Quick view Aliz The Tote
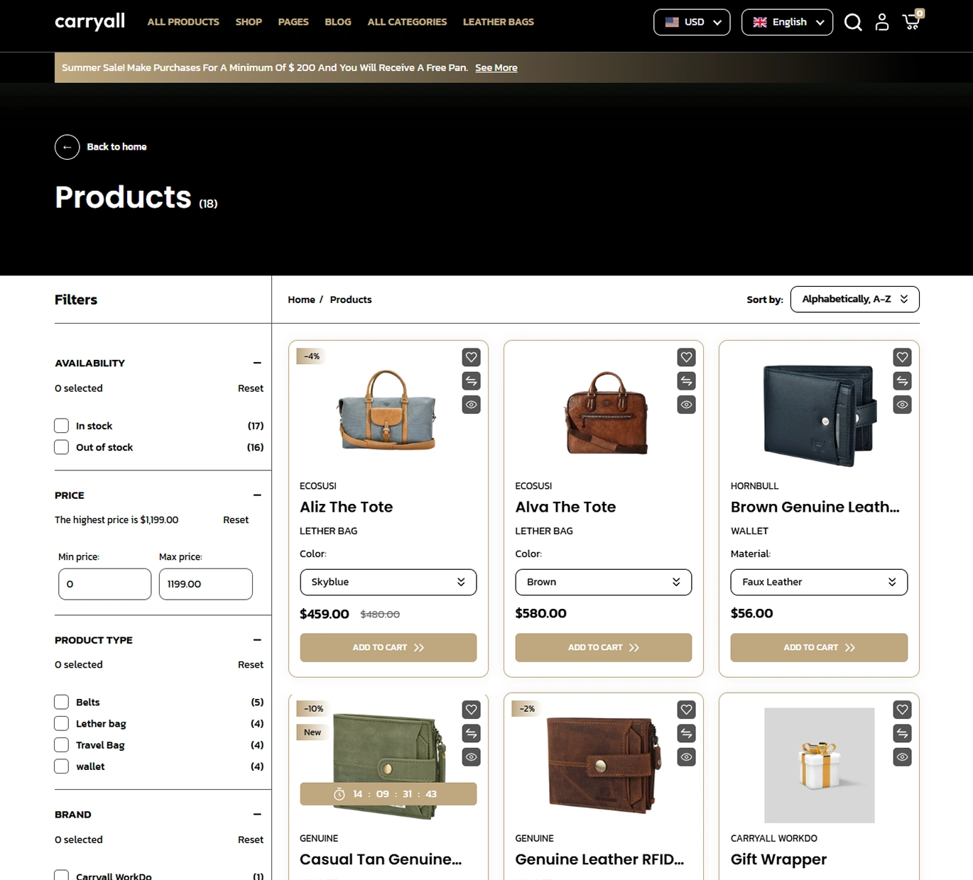Viewport: 973px width, 880px height. tap(471, 405)
